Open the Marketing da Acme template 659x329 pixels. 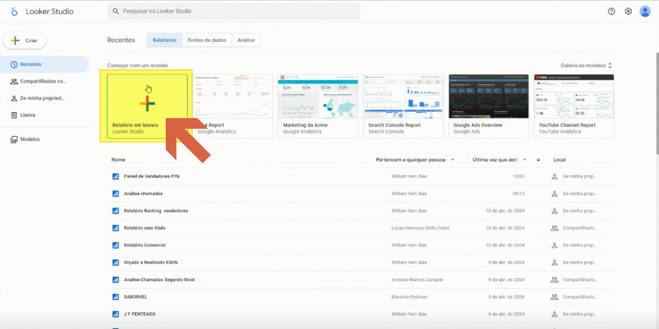click(318, 106)
